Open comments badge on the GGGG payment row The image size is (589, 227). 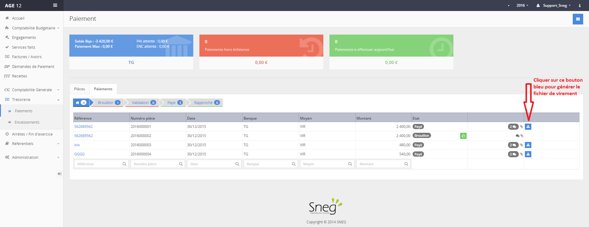click(513, 154)
